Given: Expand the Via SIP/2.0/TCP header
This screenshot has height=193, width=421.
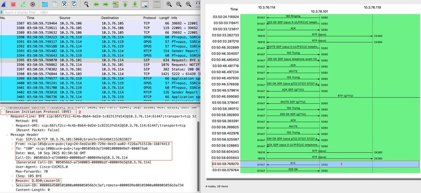Looking at the screenshot, I should point(13,139).
